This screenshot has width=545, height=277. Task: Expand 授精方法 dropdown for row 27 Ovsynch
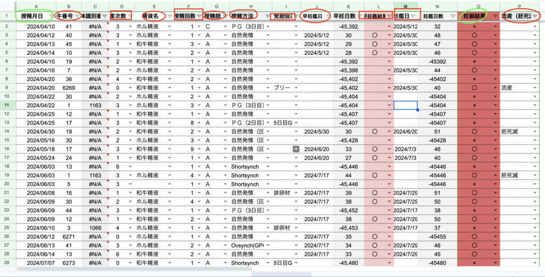pyautogui.click(x=268, y=245)
